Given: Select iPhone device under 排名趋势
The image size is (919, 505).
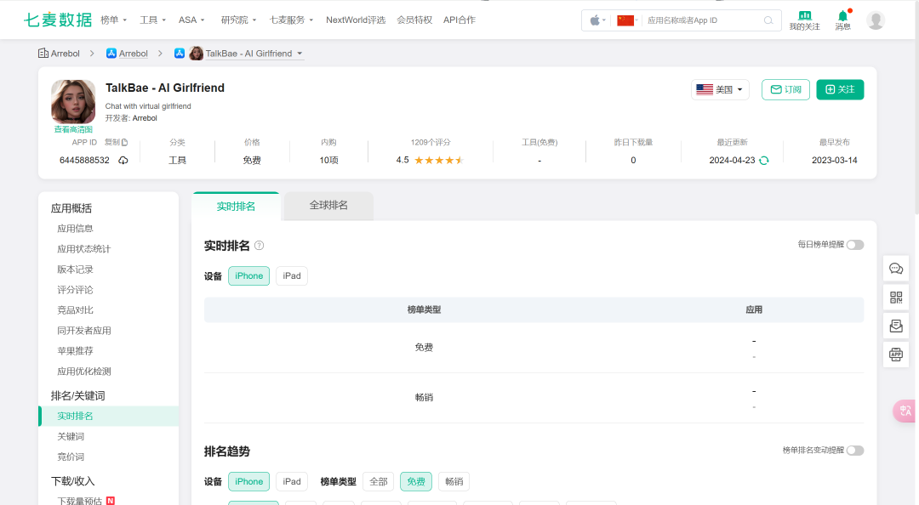Looking at the screenshot, I should pyautogui.click(x=249, y=481).
